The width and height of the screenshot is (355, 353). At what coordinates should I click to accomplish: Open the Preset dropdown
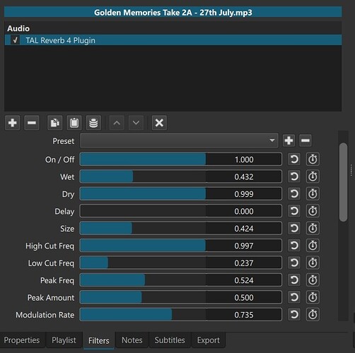pos(179,140)
